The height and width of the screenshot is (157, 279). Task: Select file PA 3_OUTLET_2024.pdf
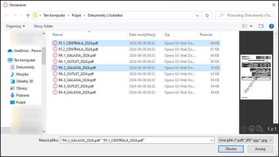(x=136, y=86)
